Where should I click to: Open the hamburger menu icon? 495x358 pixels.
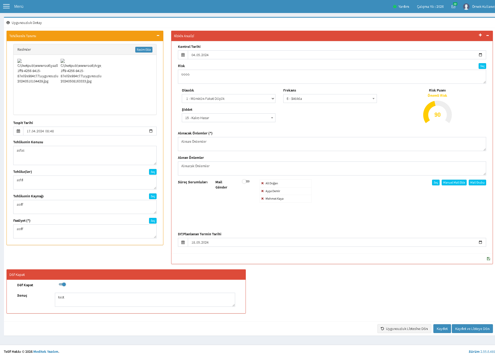pos(6,6)
